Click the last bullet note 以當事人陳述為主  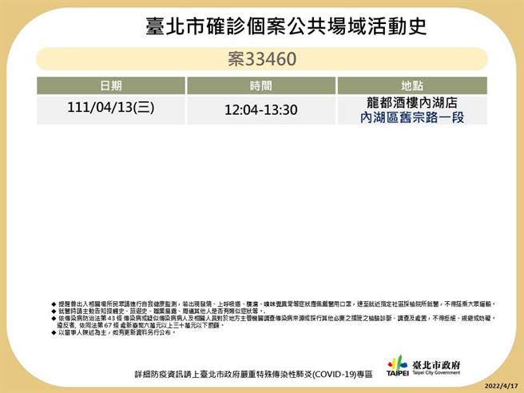(x=113, y=332)
